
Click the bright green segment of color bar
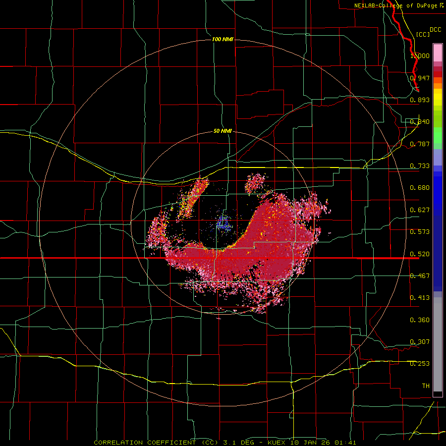438,135
